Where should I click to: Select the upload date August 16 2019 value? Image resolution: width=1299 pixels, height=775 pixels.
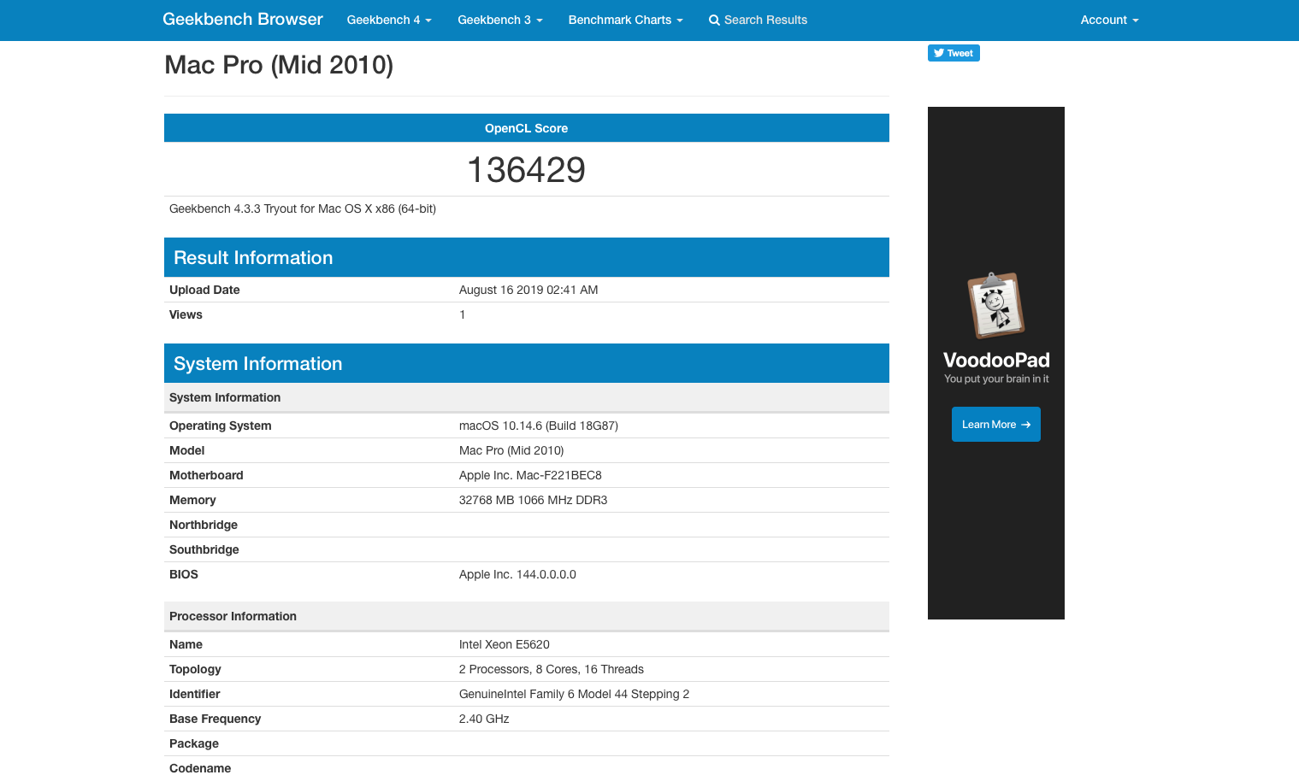pyautogui.click(x=528, y=290)
